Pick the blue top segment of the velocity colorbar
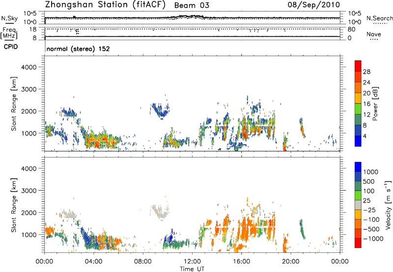This screenshot has height=272, width=393. (358, 167)
